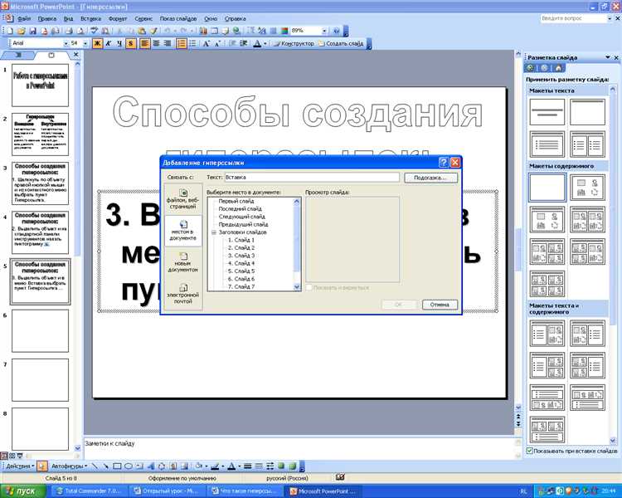Click the Insert Hyperlink globe icon
The image size is (622, 498).
pyautogui.click(x=237, y=31)
